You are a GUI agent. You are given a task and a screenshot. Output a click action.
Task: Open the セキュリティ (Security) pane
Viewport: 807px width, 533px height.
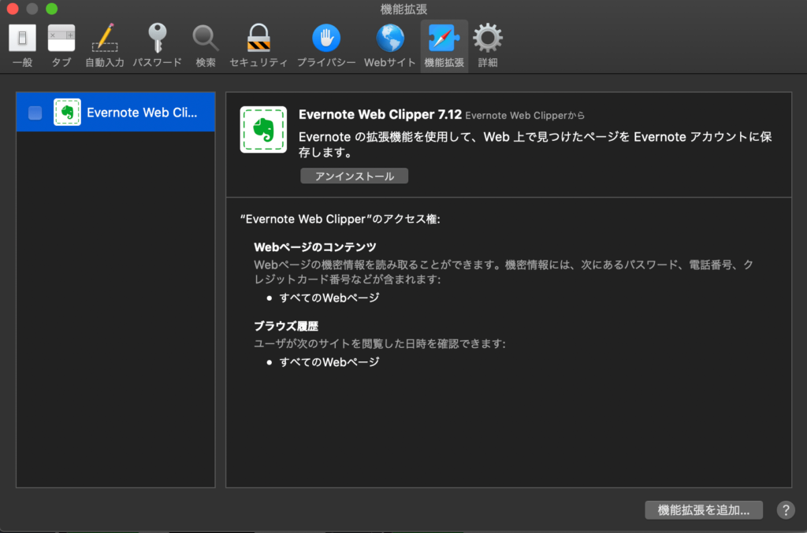258,46
